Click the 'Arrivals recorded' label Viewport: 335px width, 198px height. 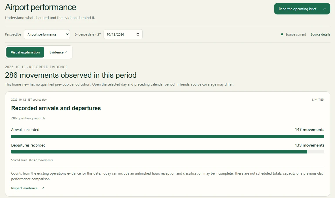tap(25, 130)
